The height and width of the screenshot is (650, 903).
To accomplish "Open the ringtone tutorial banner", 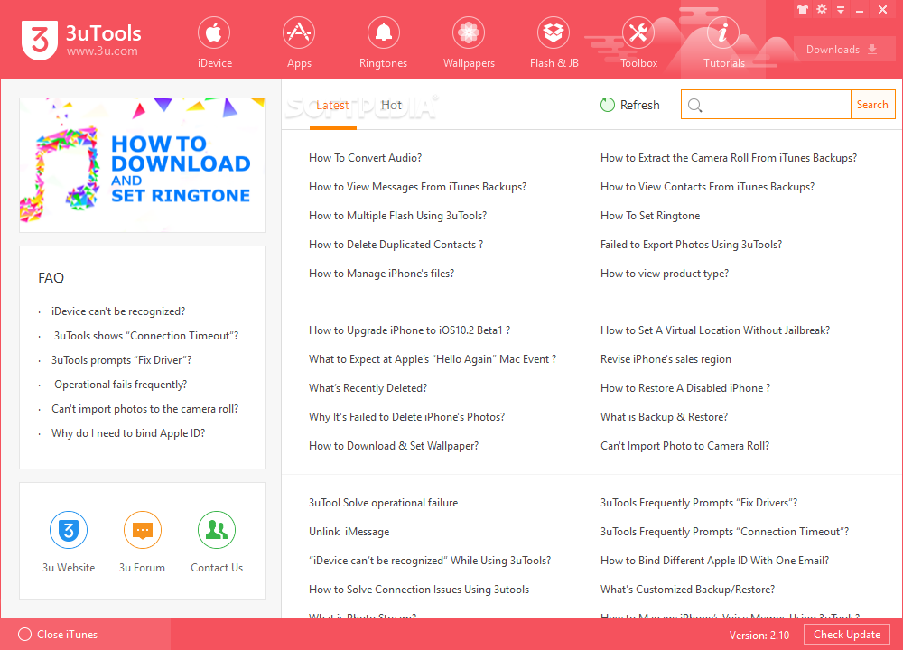I will click(143, 164).
